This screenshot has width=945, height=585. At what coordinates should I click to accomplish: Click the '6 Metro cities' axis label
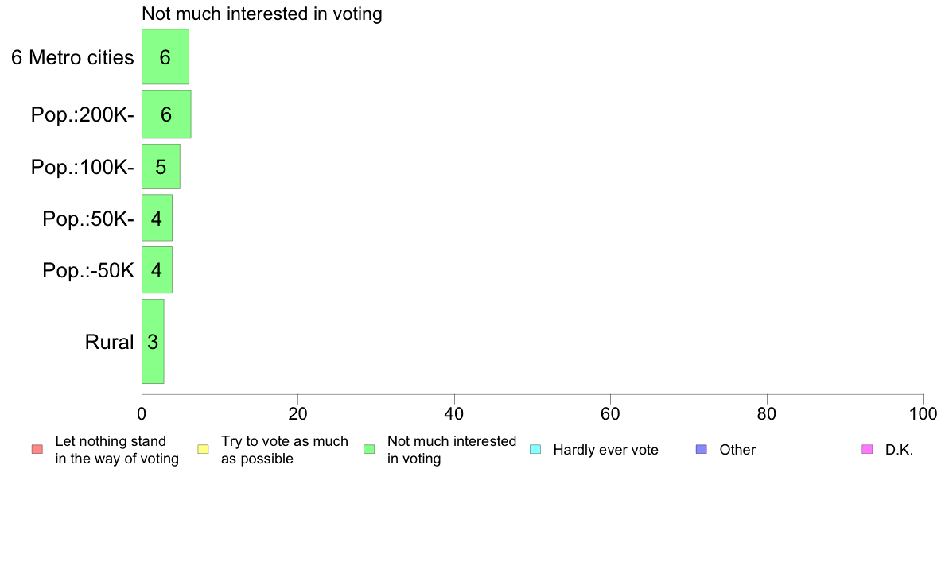click(72, 57)
